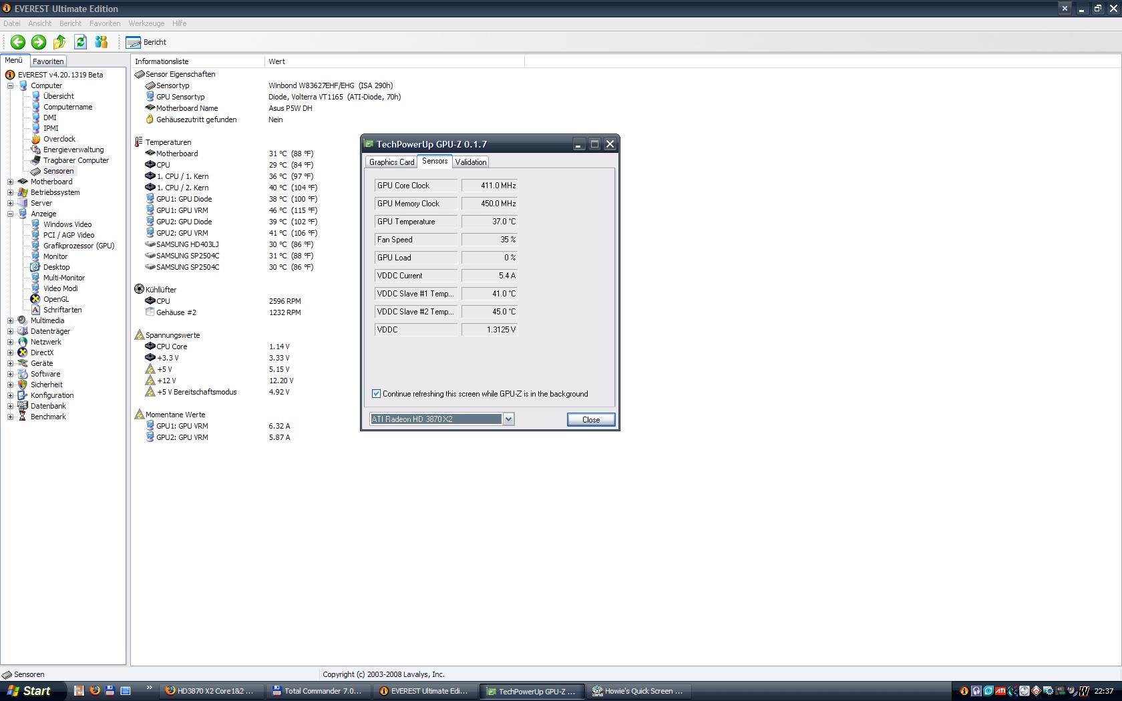This screenshot has height=701, width=1122.
Task: Click the users icon in EVEREST toolbar
Action: pos(101,42)
